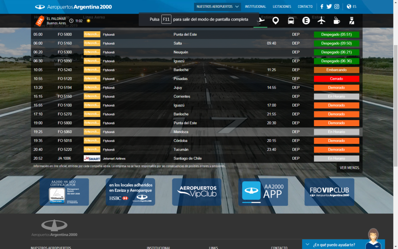Open the departures airplane icon tab
The height and width of the screenshot is (249, 398).
coord(260,20)
